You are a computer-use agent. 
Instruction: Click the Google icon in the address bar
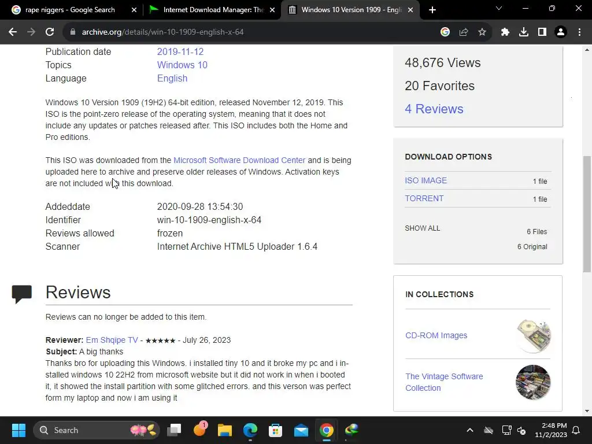(x=445, y=32)
